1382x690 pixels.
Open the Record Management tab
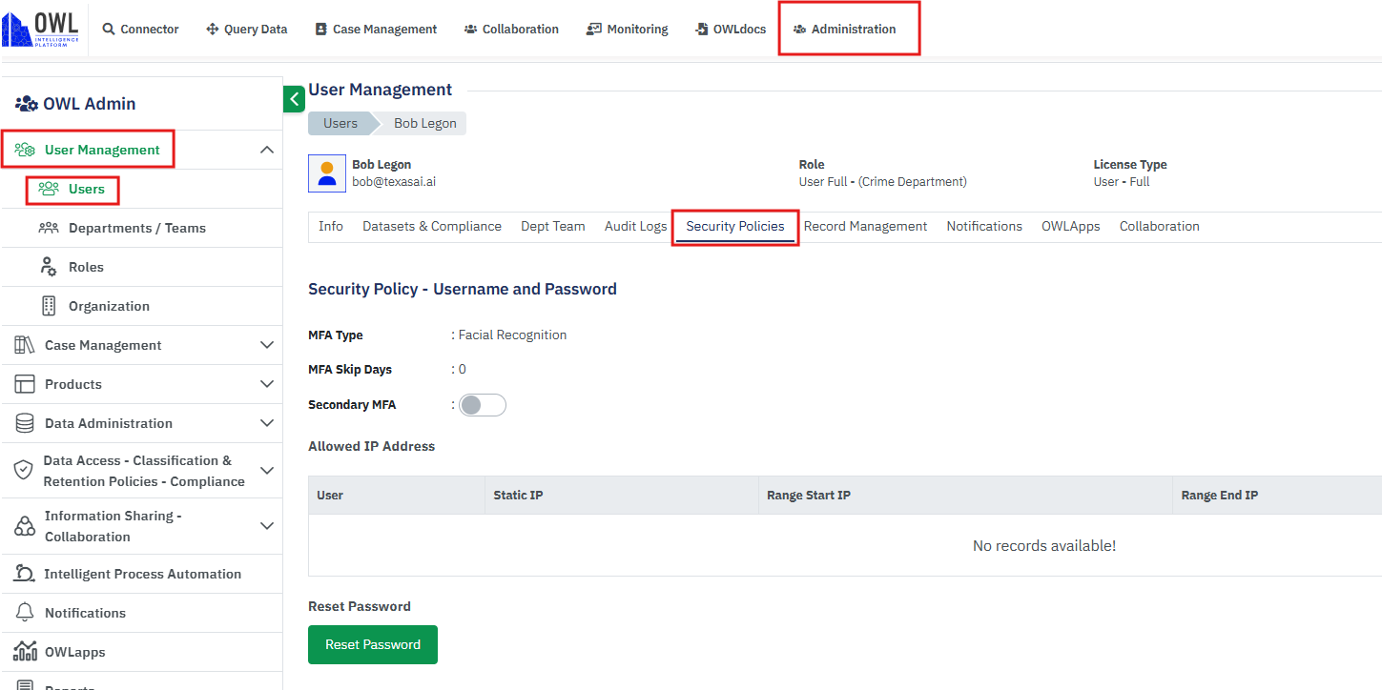(865, 226)
